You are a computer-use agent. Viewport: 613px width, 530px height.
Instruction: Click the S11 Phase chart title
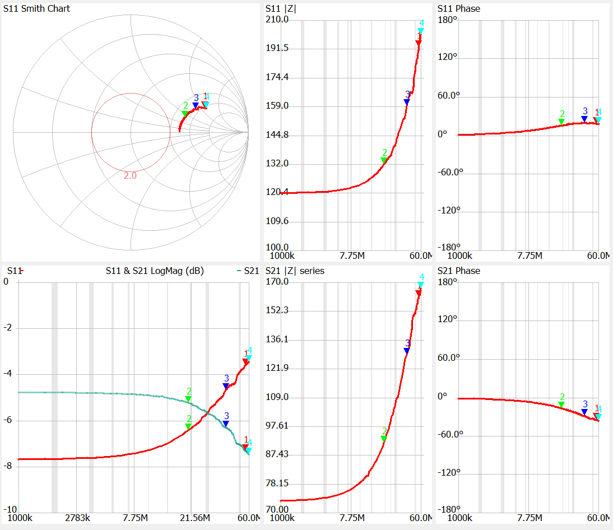pos(457,9)
